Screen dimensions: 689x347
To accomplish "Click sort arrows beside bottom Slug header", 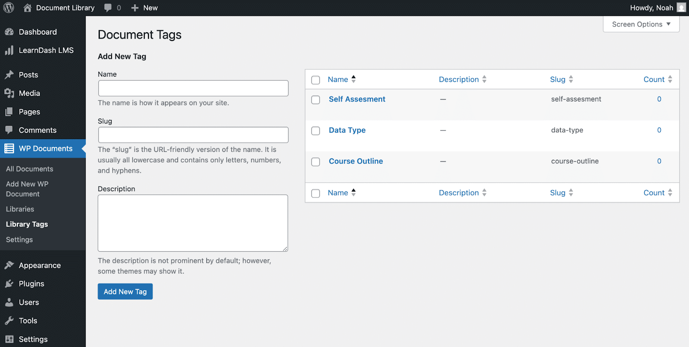I will point(571,192).
